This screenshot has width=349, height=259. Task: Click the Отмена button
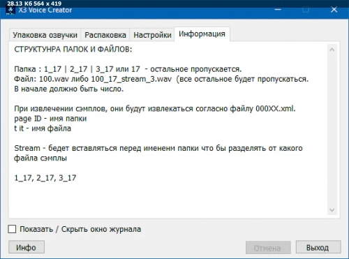[x=268, y=248]
